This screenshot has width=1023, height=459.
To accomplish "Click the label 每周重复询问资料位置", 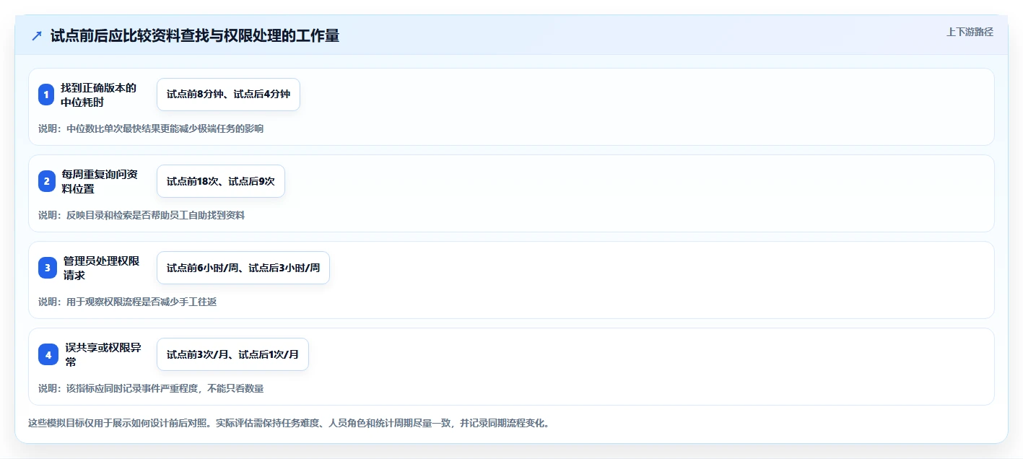I will [100, 181].
